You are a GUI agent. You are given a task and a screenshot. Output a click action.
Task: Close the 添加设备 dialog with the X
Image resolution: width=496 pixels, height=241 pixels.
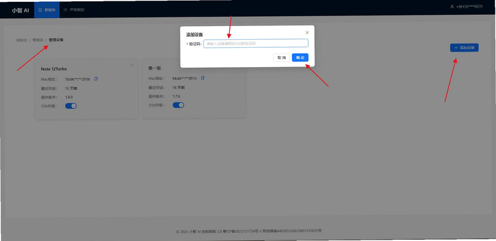click(x=307, y=33)
